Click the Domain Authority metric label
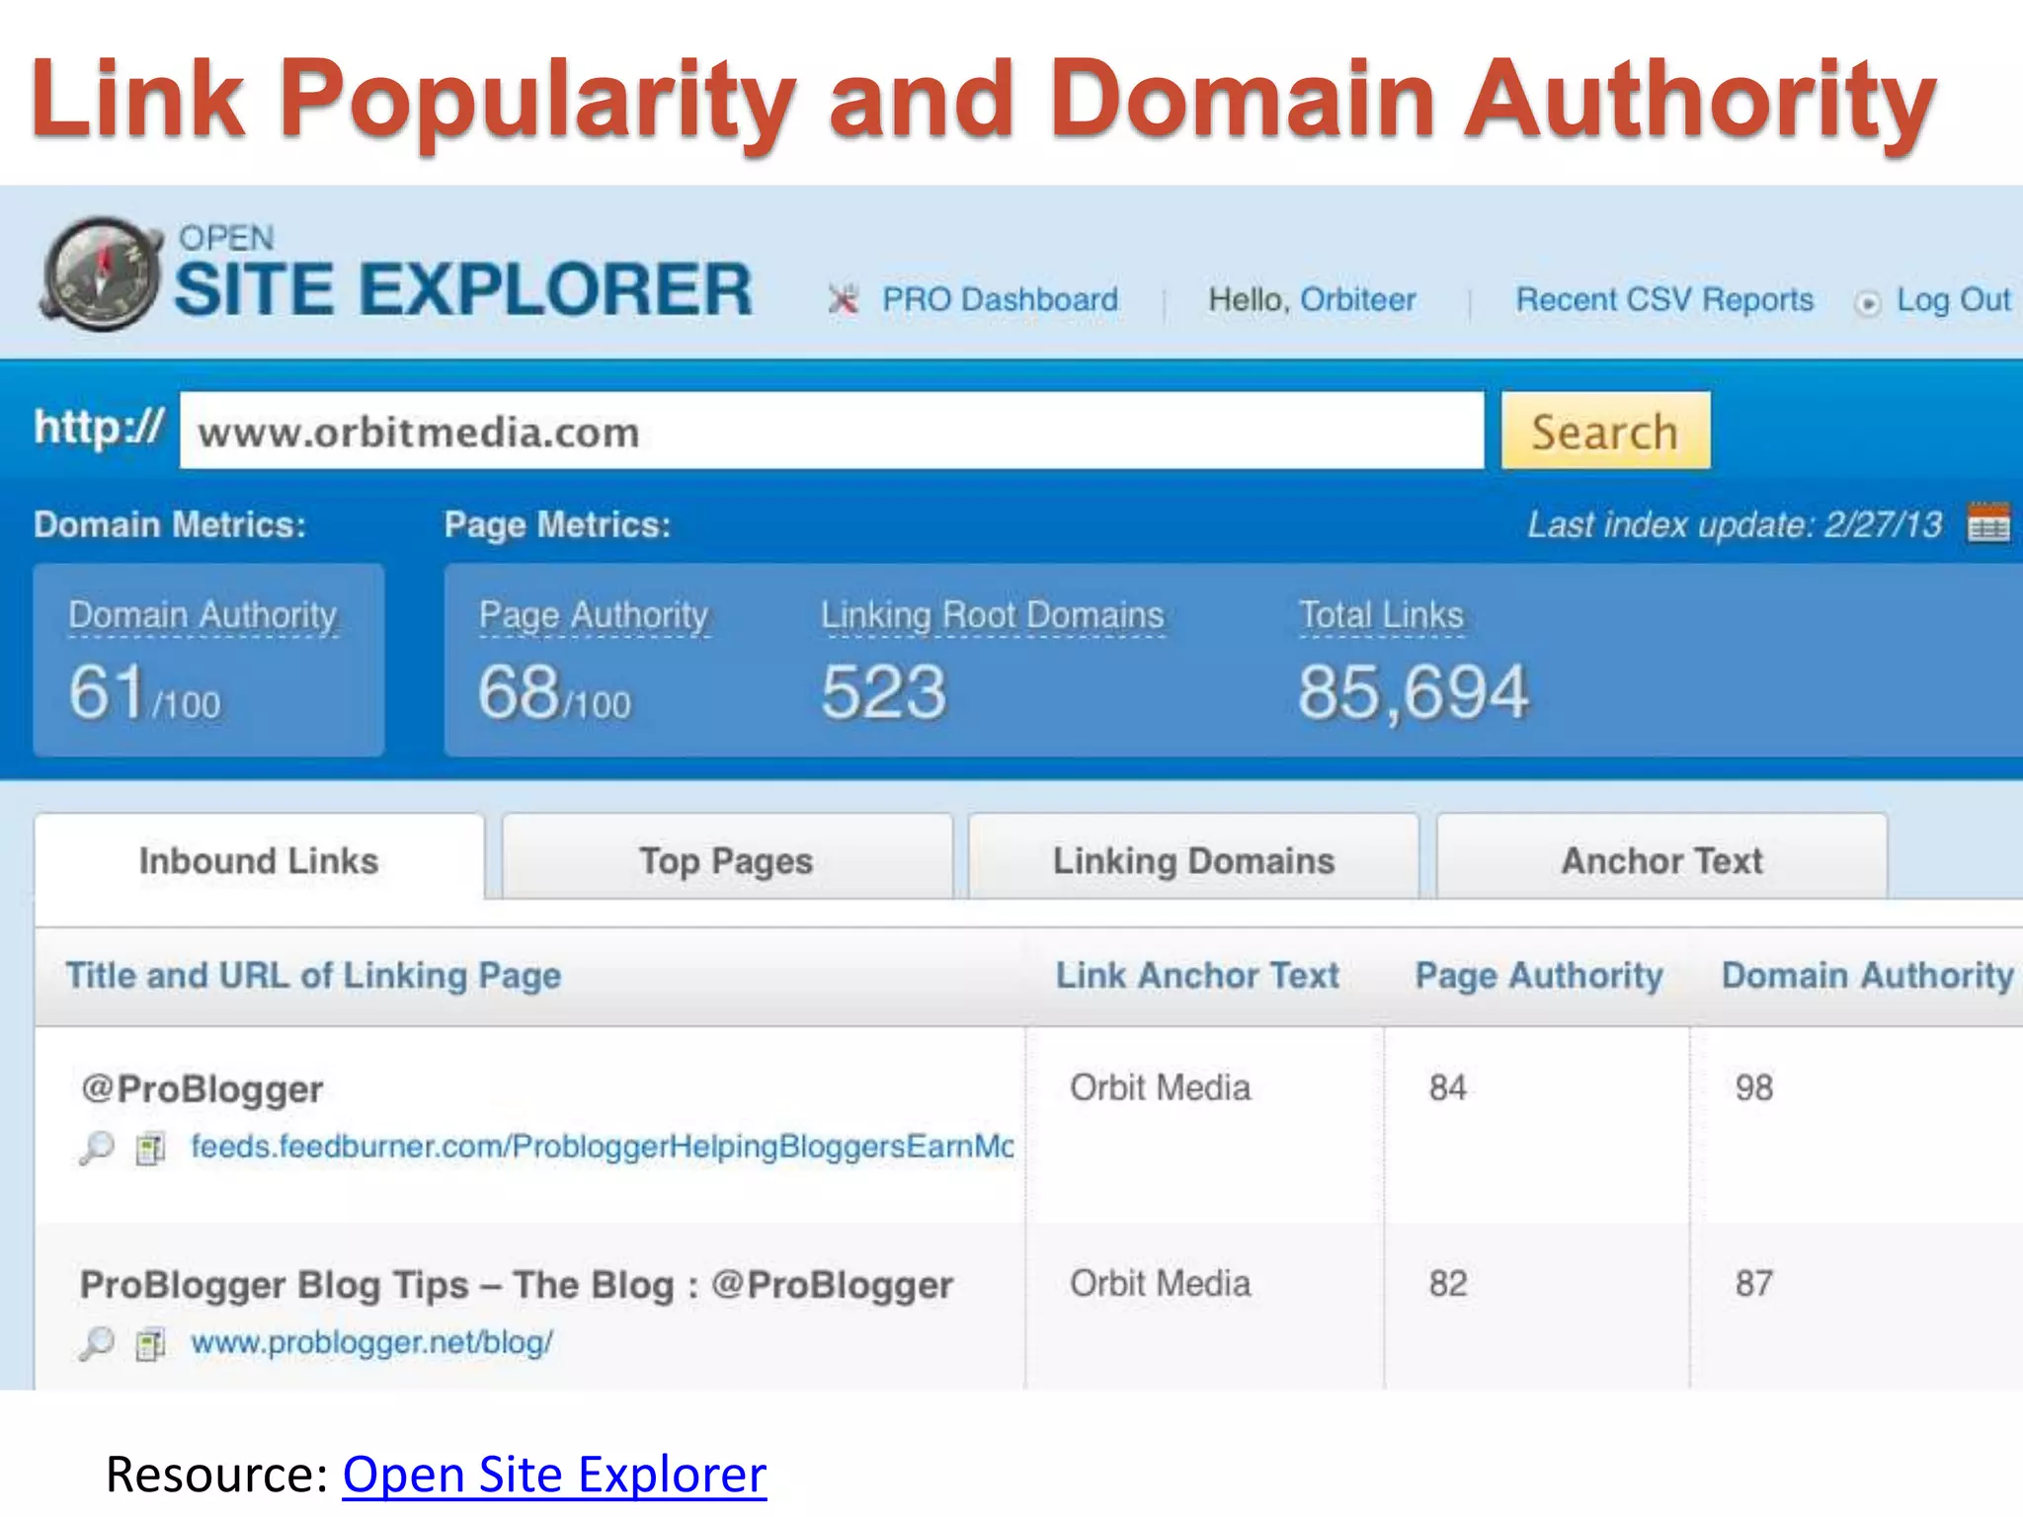This screenshot has width=2023, height=1517. click(x=202, y=614)
